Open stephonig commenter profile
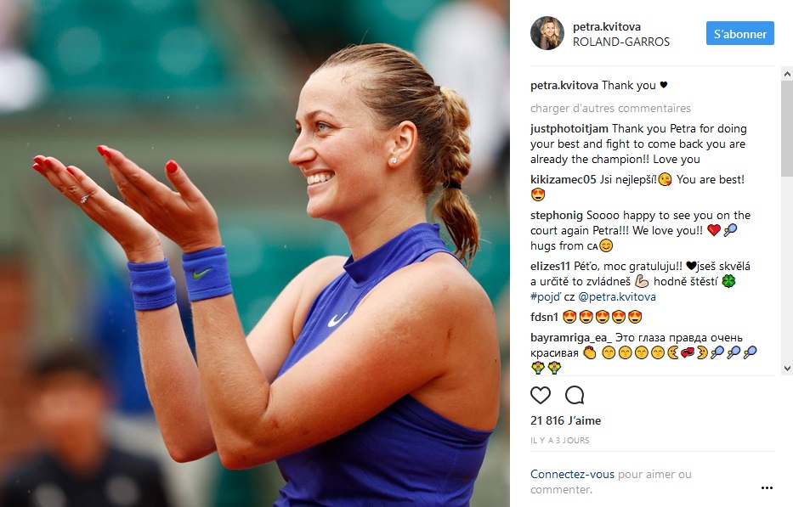The height and width of the screenshot is (507, 793). pyautogui.click(x=557, y=216)
